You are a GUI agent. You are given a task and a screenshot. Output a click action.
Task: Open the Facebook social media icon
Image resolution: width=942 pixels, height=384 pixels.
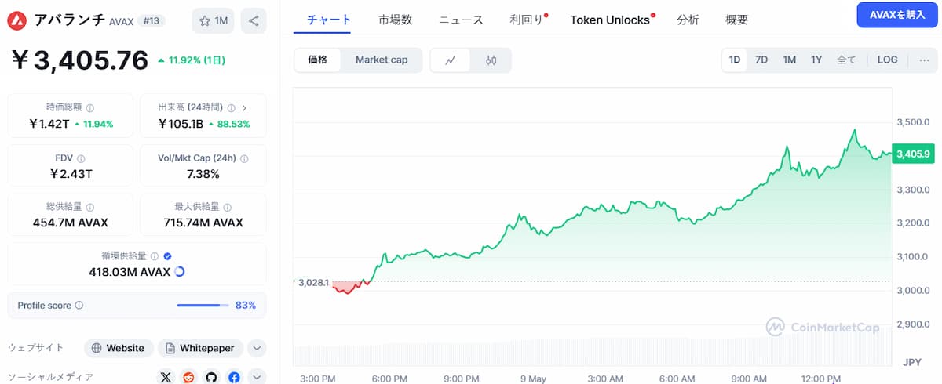pos(234,378)
